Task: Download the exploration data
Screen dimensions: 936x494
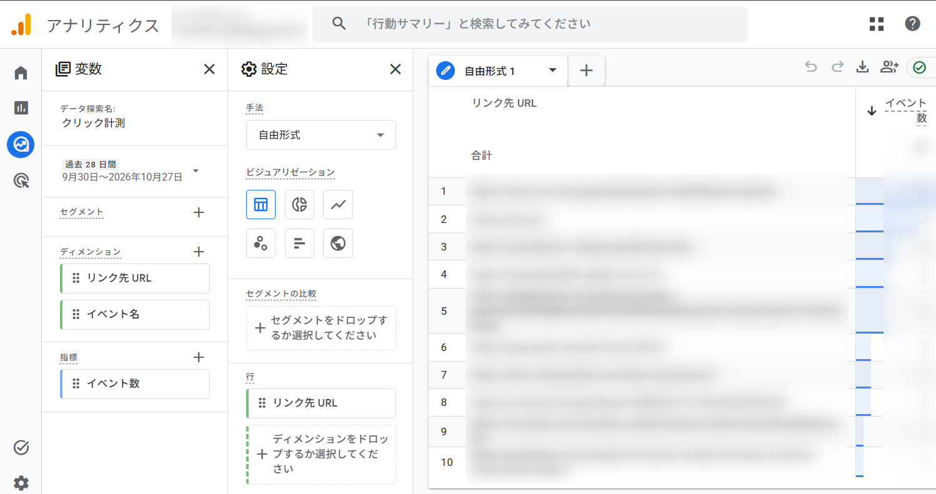Action: click(x=862, y=67)
